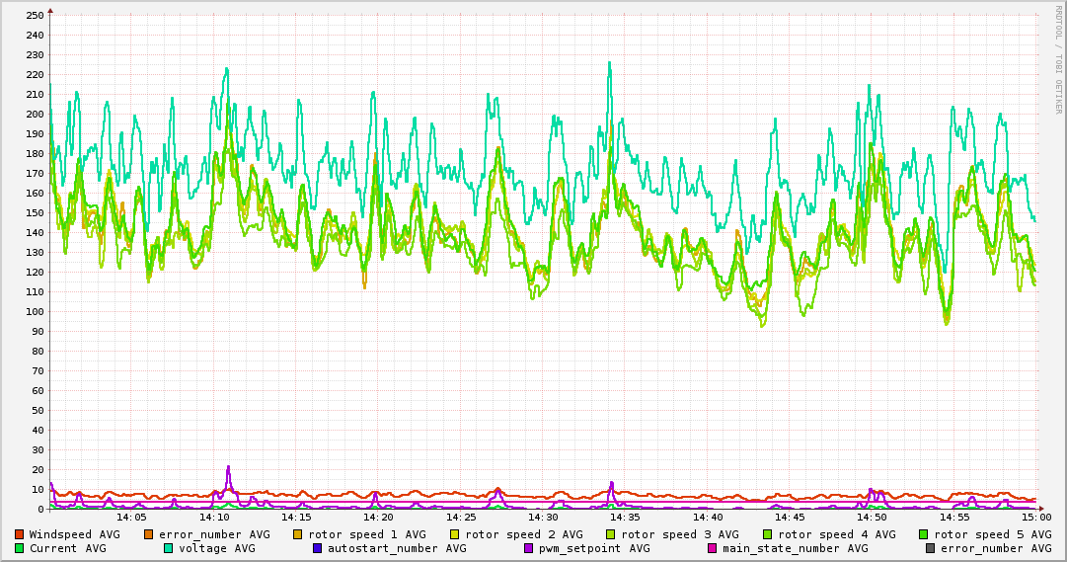
Task: Click the 14:10 time axis label
Action: coord(214,518)
